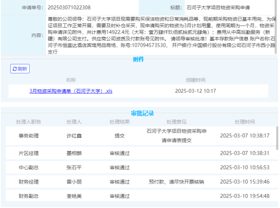The width and height of the screenshot is (280, 208).
Task: Click the 处理时间 column header
Action: click(245, 122)
